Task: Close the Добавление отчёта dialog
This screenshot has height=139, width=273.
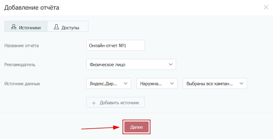Action: (x=266, y=8)
